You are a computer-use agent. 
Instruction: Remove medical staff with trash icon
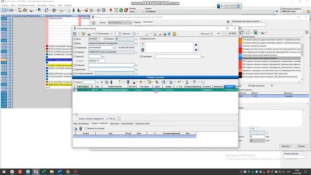click(x=142, y=50)
